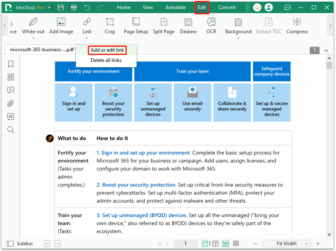Expand the Background dropdown arrow
Screen dimensions: 336x251
point(238,38)
